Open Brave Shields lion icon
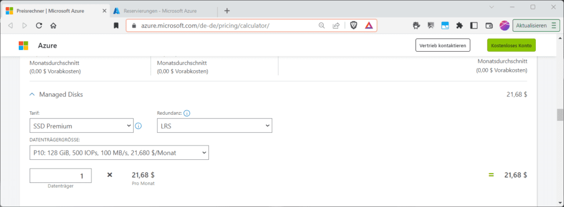564x207 pixels. 354,25
